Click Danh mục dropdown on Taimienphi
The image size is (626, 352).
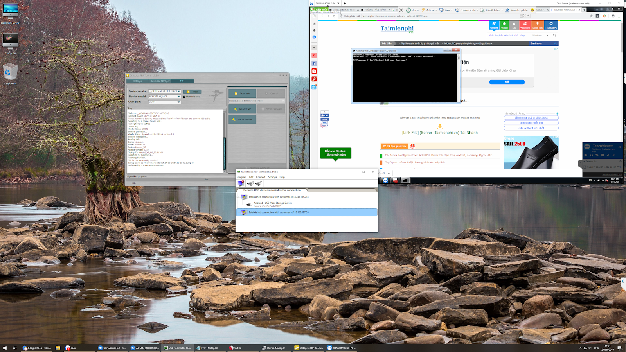point(544,43)
